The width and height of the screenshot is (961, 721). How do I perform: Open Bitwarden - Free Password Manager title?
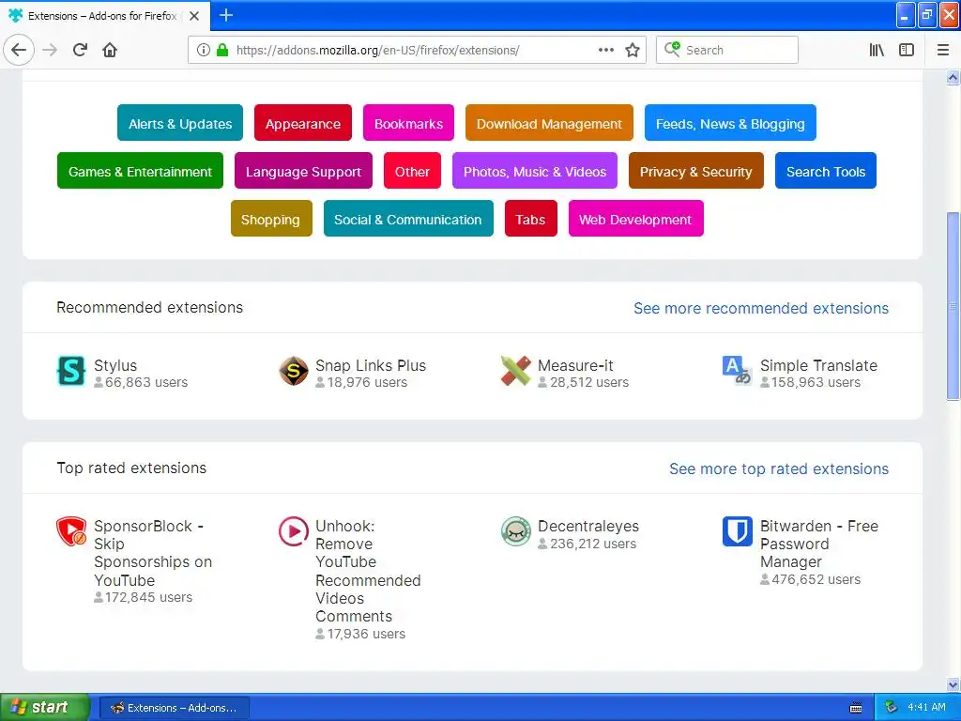point(818,544)
